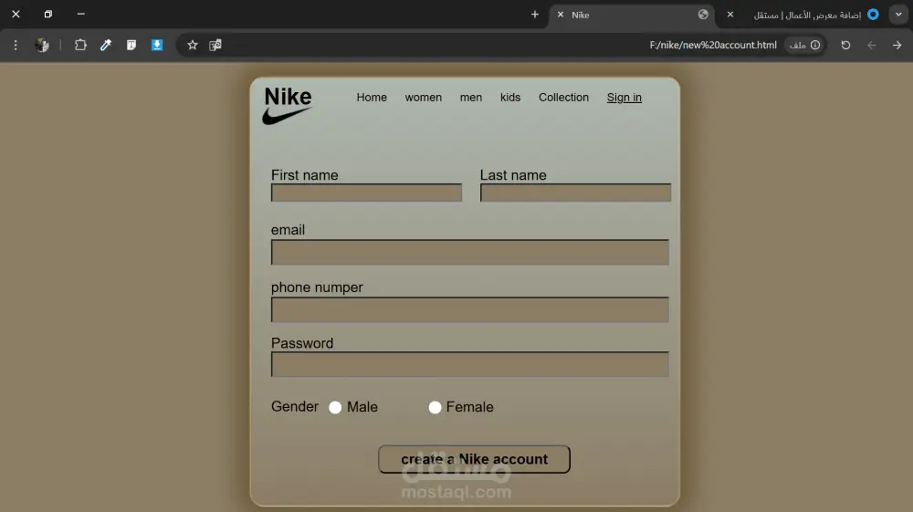This screenshot has height=512, width=913.
Task: Click the translate icon next to the star
Action: [215, 45]
